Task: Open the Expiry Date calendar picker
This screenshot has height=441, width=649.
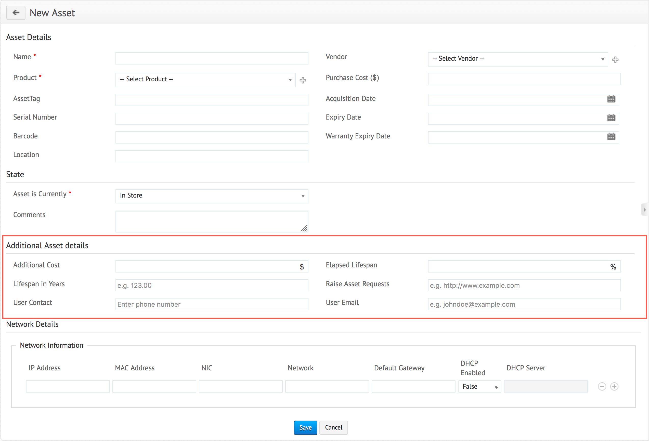Action: coord(611,118)
